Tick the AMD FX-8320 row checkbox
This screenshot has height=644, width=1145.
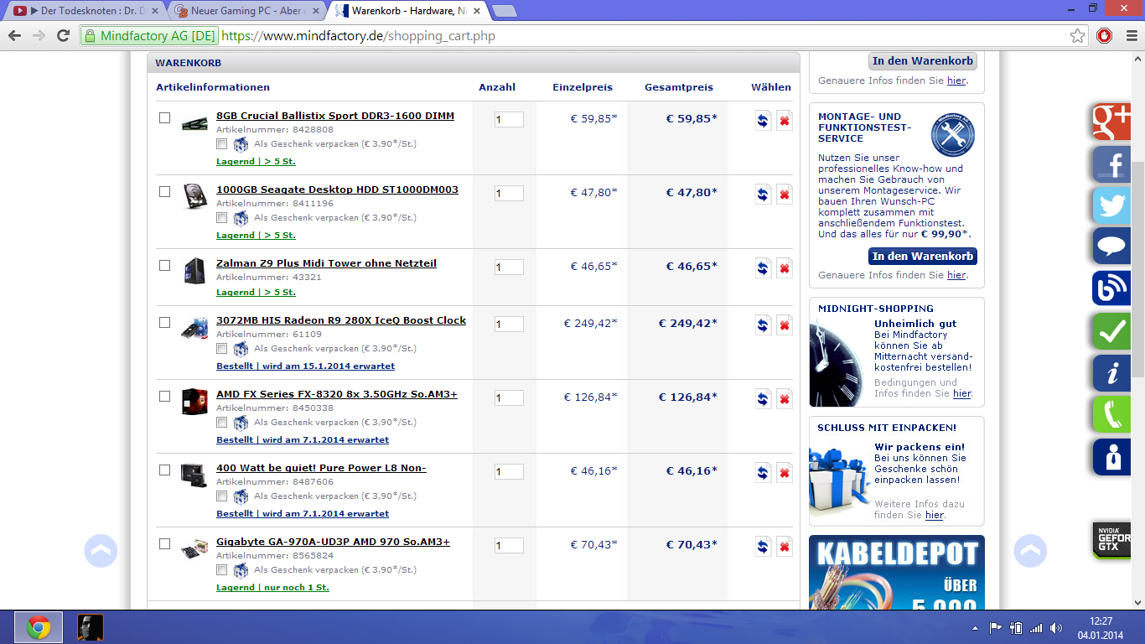164,396
